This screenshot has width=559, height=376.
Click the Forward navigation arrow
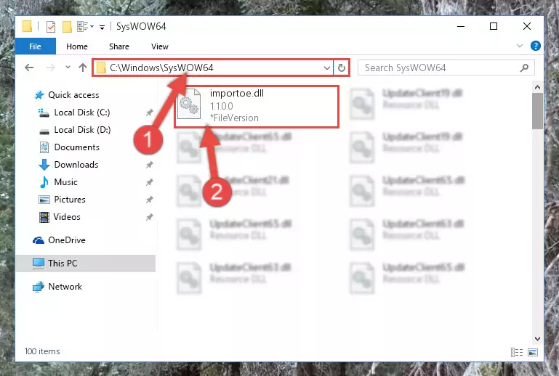coord(51,68)
